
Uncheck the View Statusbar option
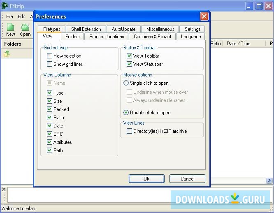pos(129,64)
